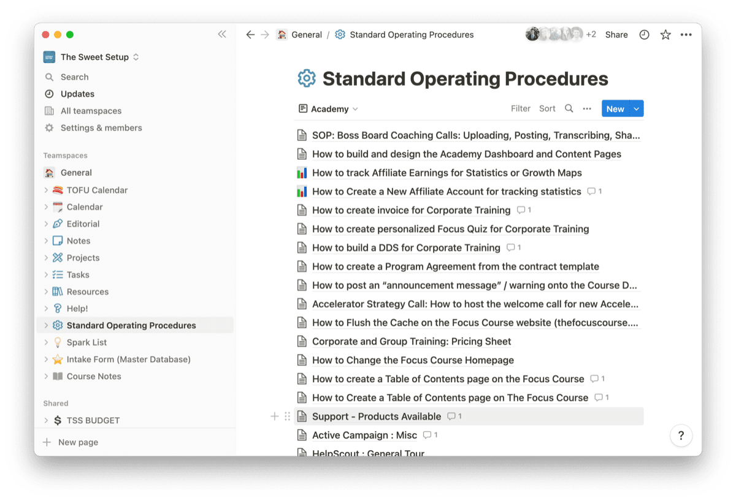Click the Projects tools icon in sidebar
The height and width of the screenshot is (501, 736).
coord(58,258)
